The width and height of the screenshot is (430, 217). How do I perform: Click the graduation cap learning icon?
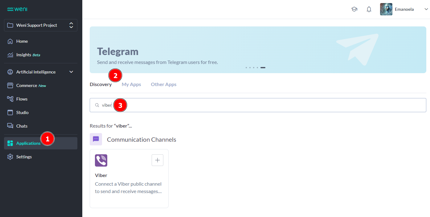[354, 9]
